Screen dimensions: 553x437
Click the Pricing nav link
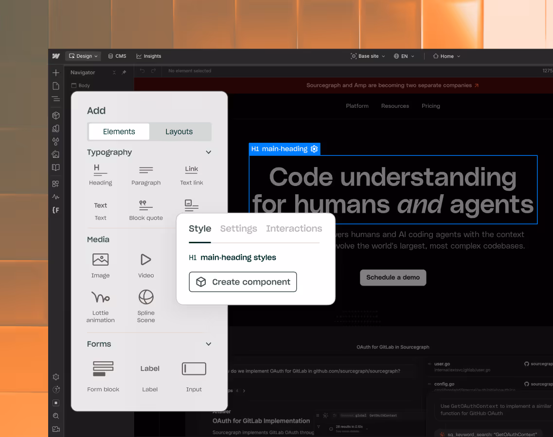(x=431, y=106)
